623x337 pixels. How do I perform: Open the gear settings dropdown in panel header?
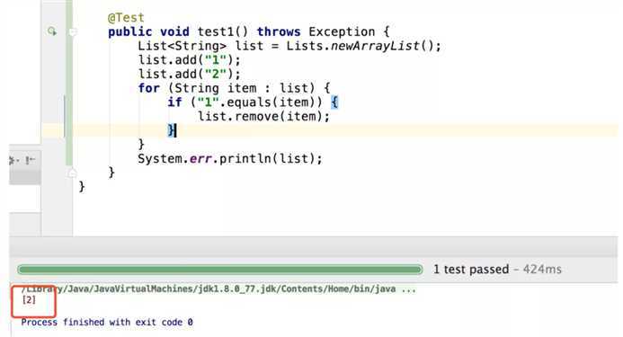13,161
